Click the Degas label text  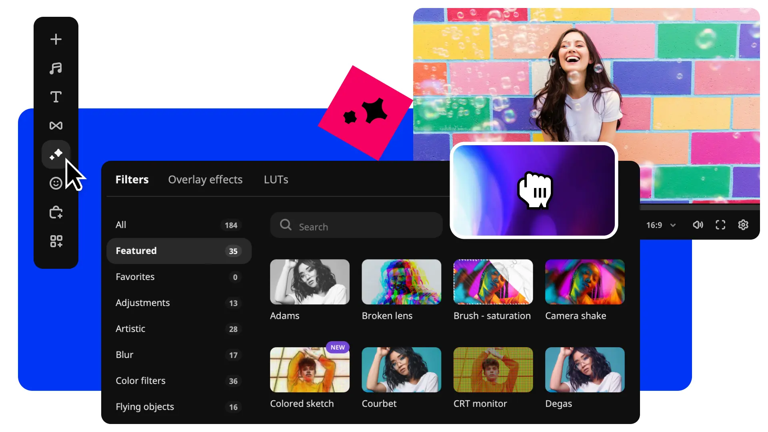(x=558, y=404)
